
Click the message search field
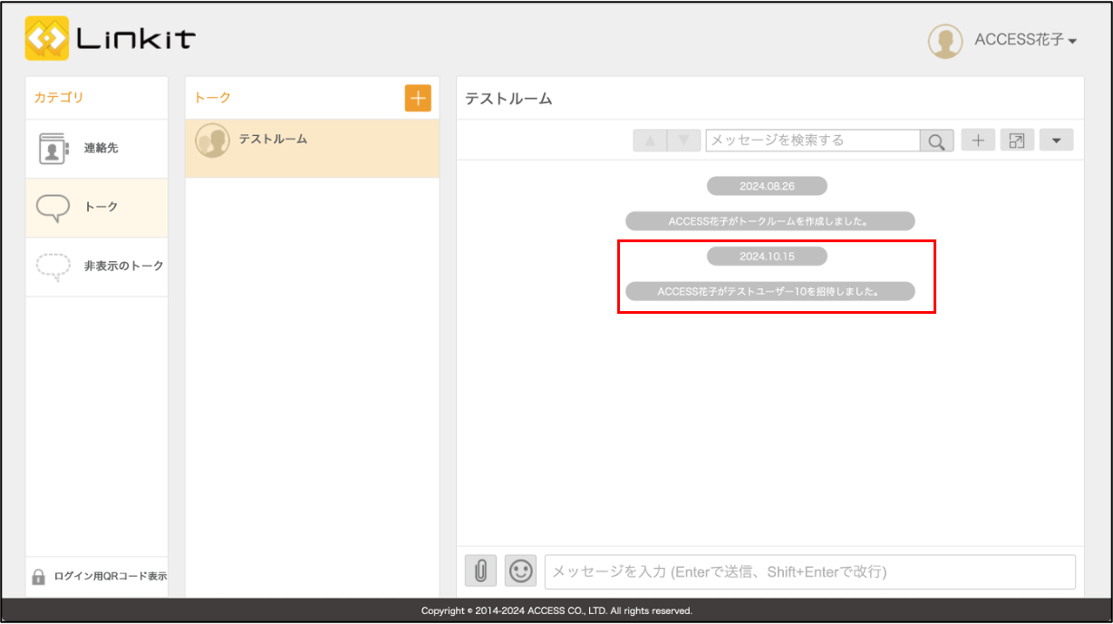812,141
